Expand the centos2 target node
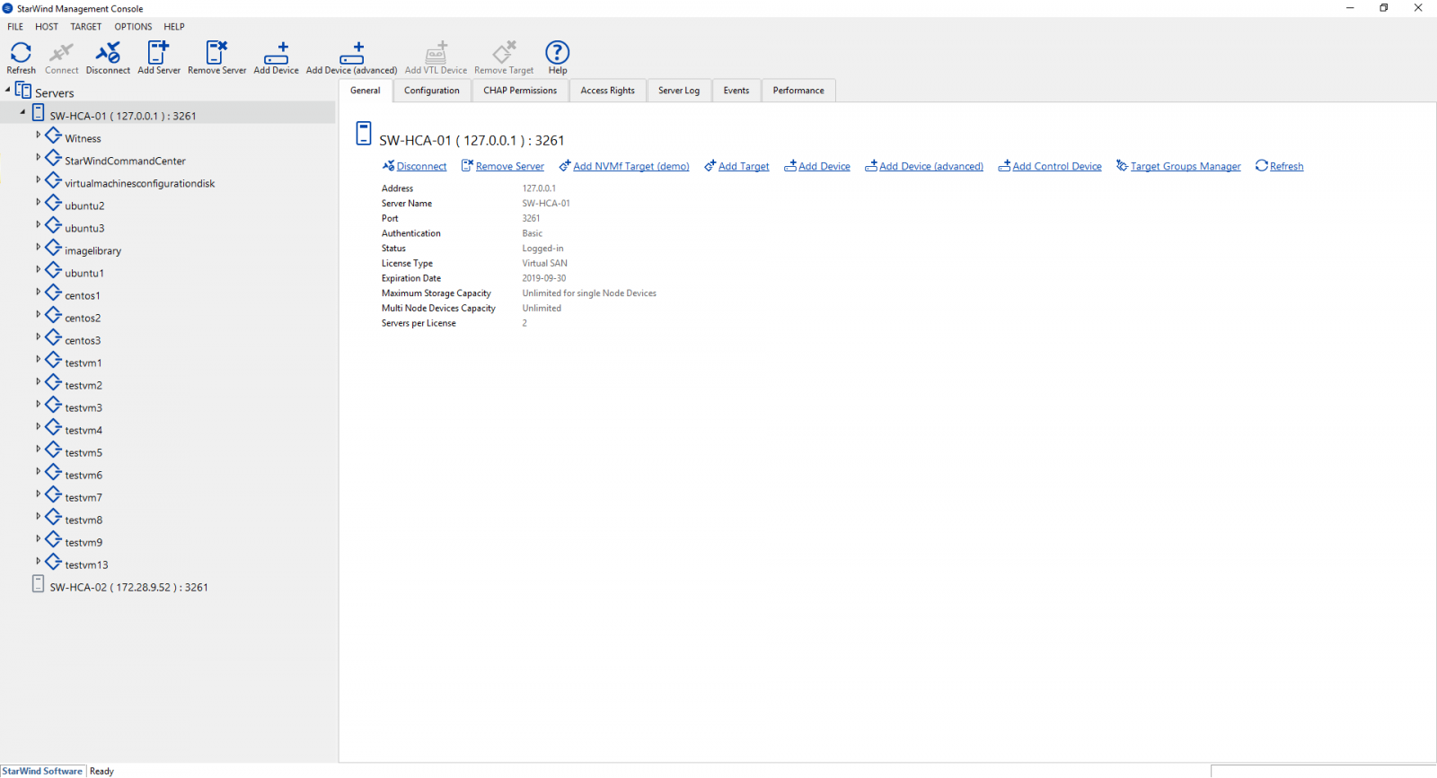The height and width of the screenshot is (778, 1437). click(38, 314)
